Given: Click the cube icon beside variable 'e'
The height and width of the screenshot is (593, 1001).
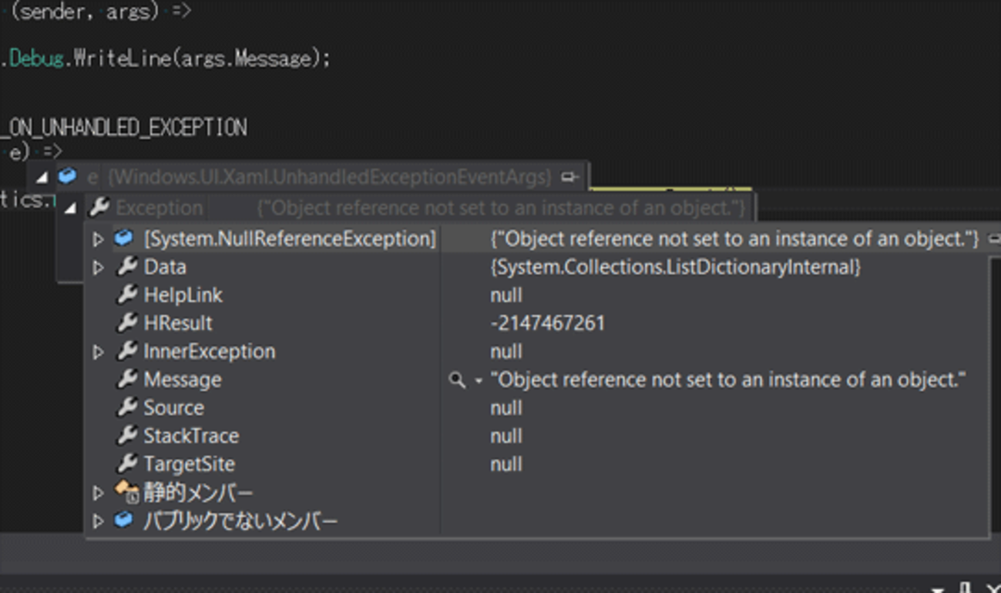Looking at the screenshot, I should tap(68, 176).
